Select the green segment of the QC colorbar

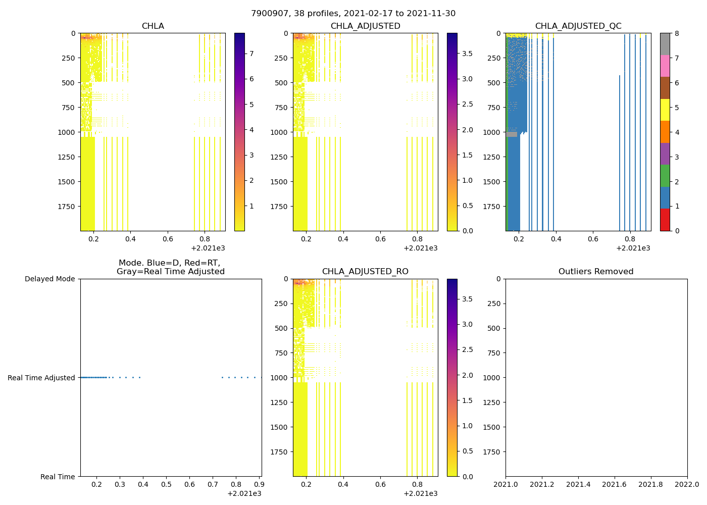665,176
